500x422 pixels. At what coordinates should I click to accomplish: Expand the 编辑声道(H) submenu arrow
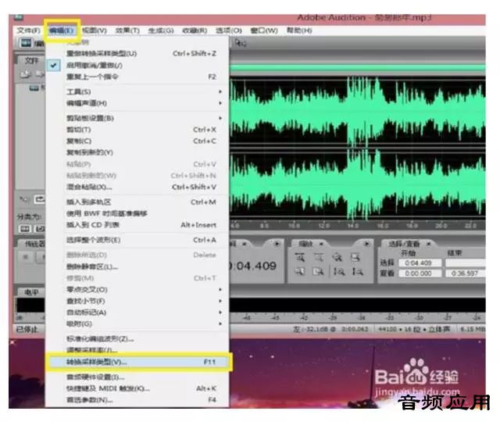(x=220, y=103)
